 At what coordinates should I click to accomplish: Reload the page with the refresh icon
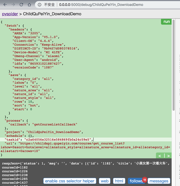(x=21, y=5)
